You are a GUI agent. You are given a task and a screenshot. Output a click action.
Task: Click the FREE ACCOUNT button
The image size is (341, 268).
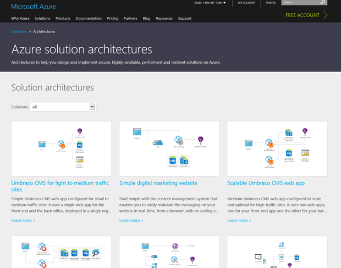click(x=302, y=15)
